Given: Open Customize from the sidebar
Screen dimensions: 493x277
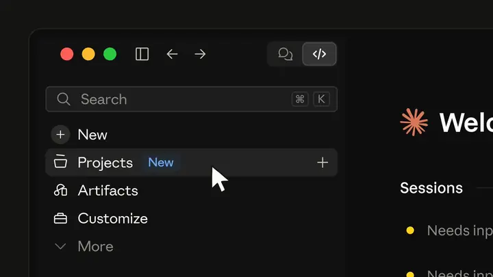Looking at the screenshot, I should [112, 219].
